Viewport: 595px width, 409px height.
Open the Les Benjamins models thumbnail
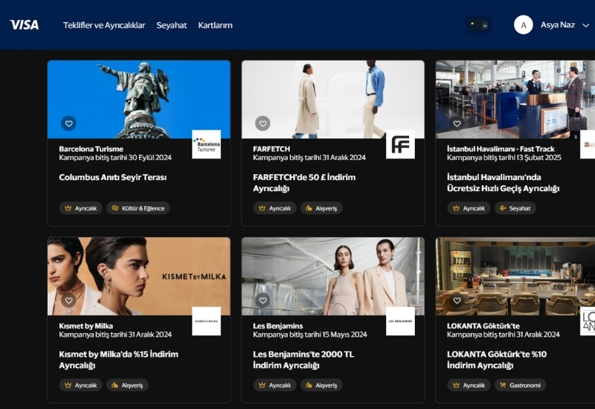332,276
